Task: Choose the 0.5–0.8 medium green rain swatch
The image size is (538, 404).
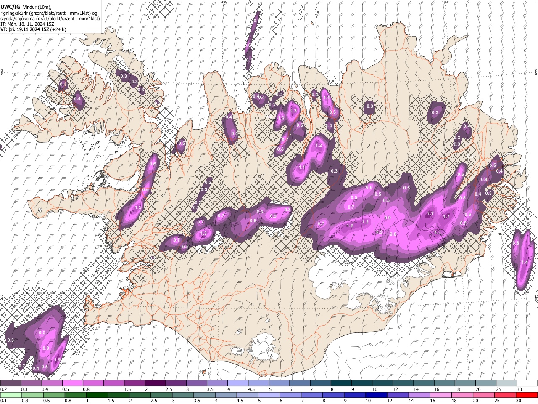Action: click(x=54, y=395)
